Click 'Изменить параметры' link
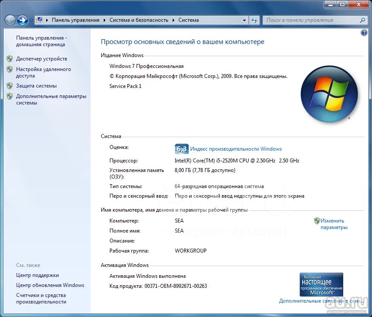372x317 pixels. [x=334, y=224]
